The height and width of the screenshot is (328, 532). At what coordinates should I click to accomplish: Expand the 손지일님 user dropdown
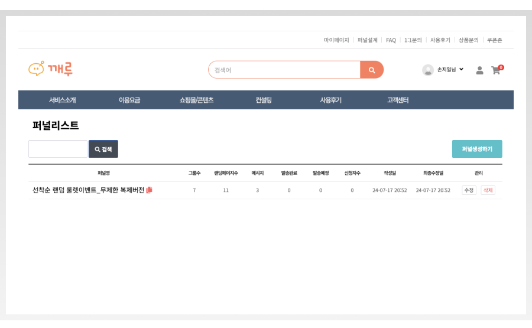tap(461, 69)
